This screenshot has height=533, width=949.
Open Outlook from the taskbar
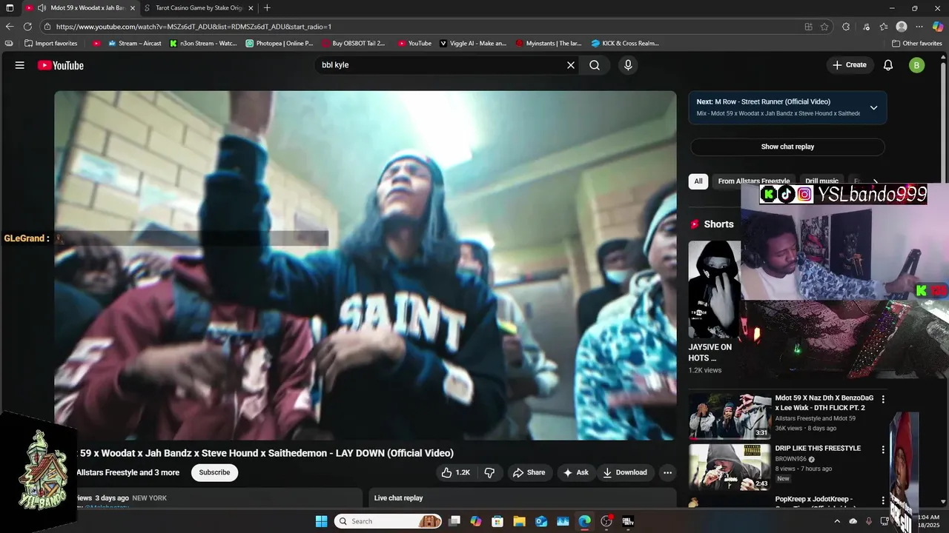541,521
